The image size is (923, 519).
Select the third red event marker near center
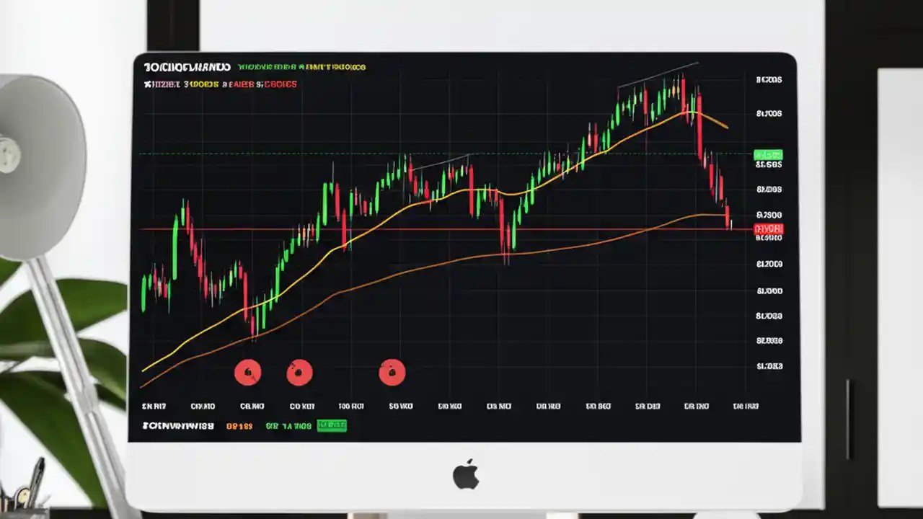[x=392, y=373]
